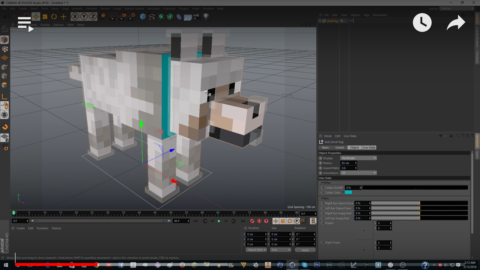Collapse the Eyes user data group
Image resolution: width=480 pixels, height=270 pixels.
(x=322, y=198)
